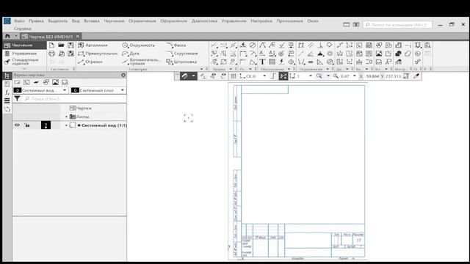Open the Правка menu
470x264 pixels.
[36, 21]
